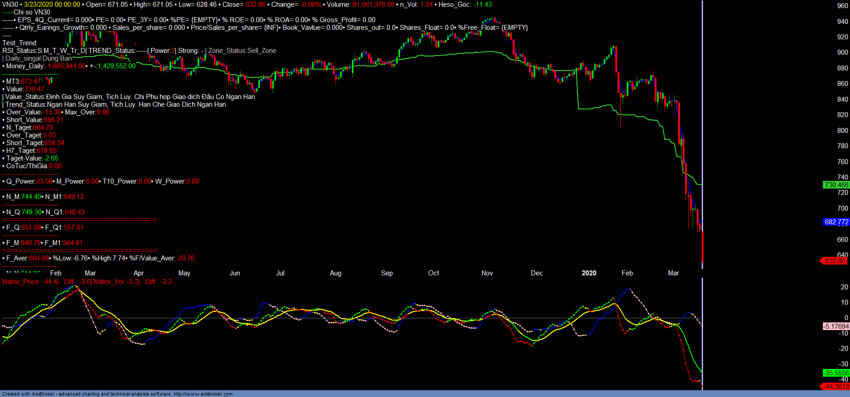850x397 pixels.
Task: Select the Zone_Status:Sell_Zone text
Action: click(x=242, y=51)
